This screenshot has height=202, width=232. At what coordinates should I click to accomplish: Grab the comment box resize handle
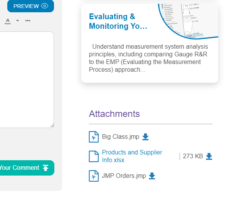[52, 125]
